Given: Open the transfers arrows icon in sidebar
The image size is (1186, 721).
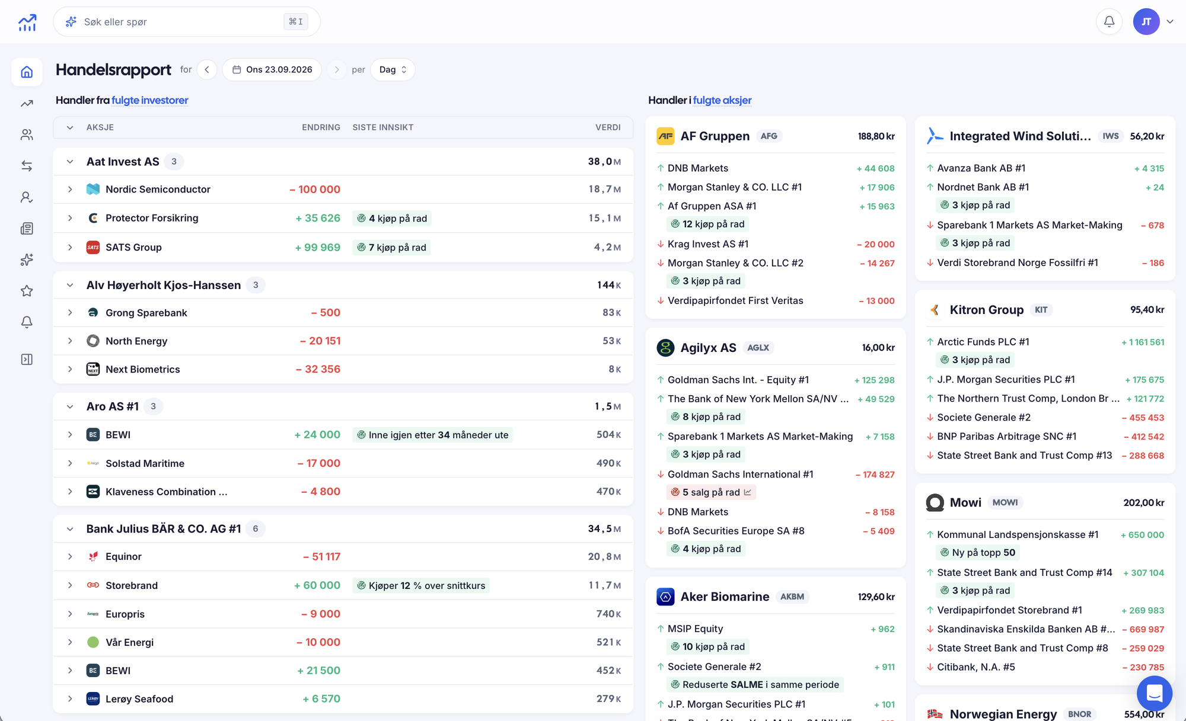Looking at the screenshot, I should [27, 166].
